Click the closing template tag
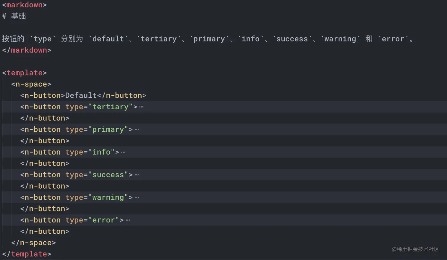This screenshot has height=260, width=447. point(27,254)
